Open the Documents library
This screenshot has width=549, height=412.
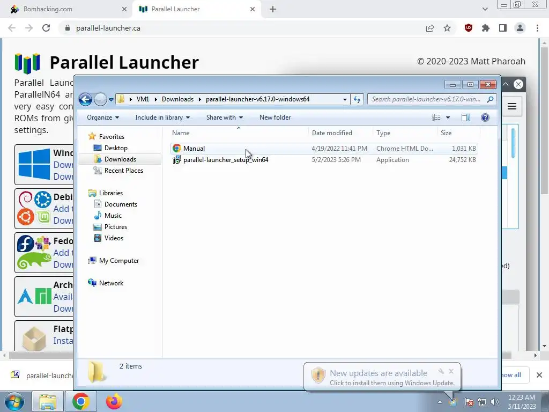[x=121, y=204]
